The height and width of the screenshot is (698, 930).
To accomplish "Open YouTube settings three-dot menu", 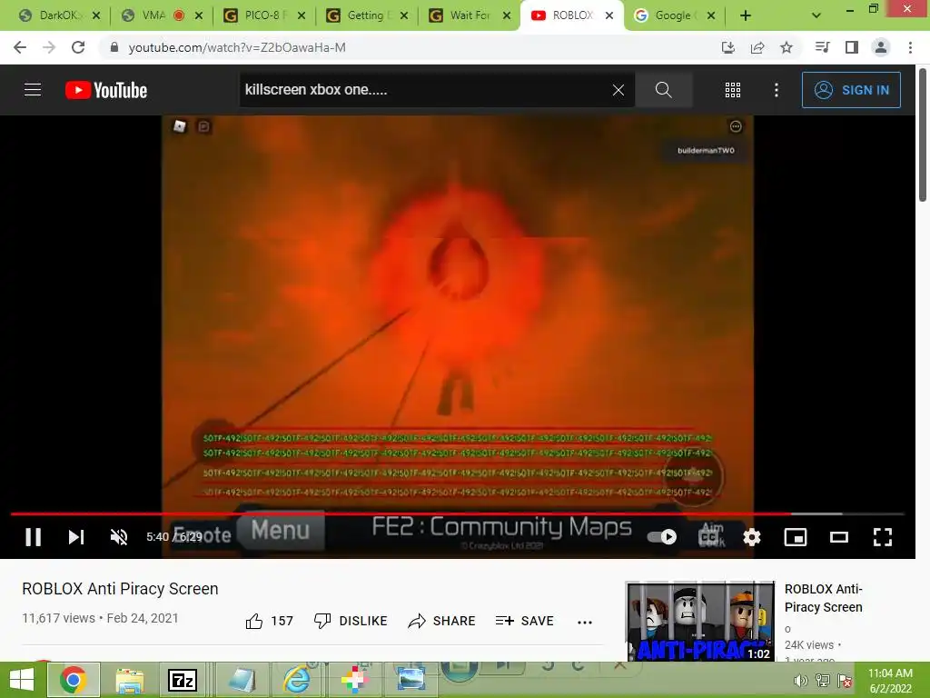I will [776, 90].
